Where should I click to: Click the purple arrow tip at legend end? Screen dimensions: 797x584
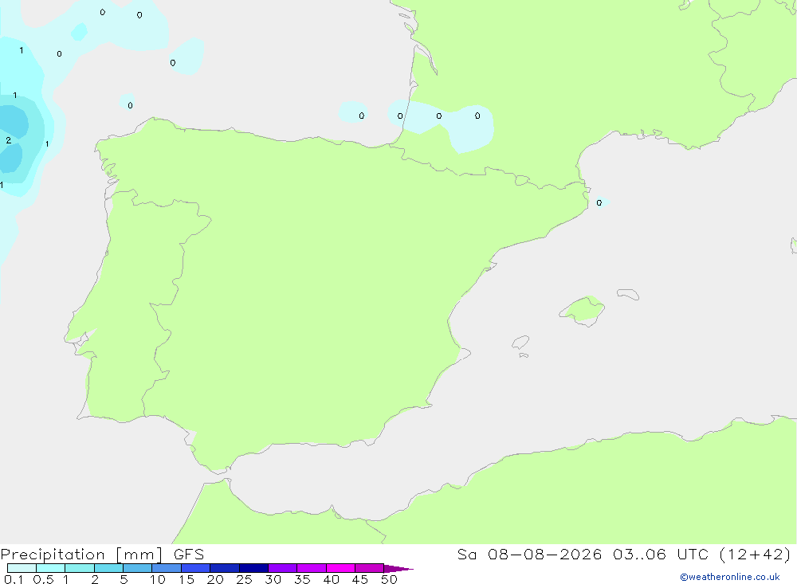(x=398, y=568)
